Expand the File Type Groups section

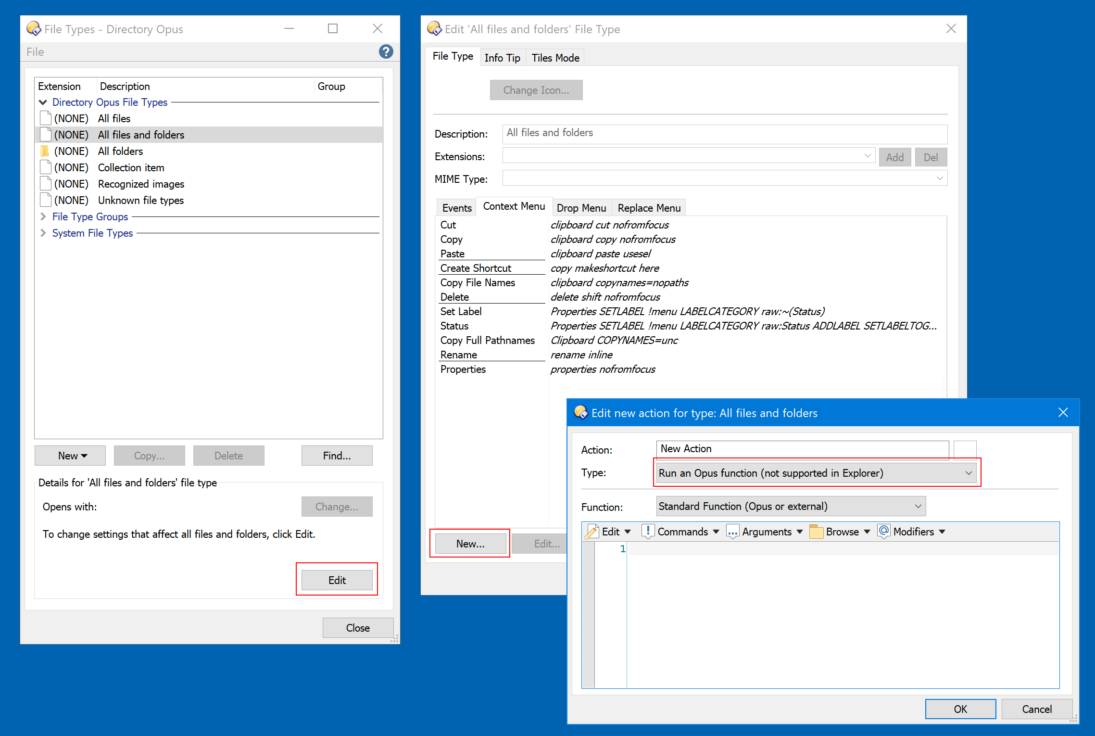click(x=43, y=216)
